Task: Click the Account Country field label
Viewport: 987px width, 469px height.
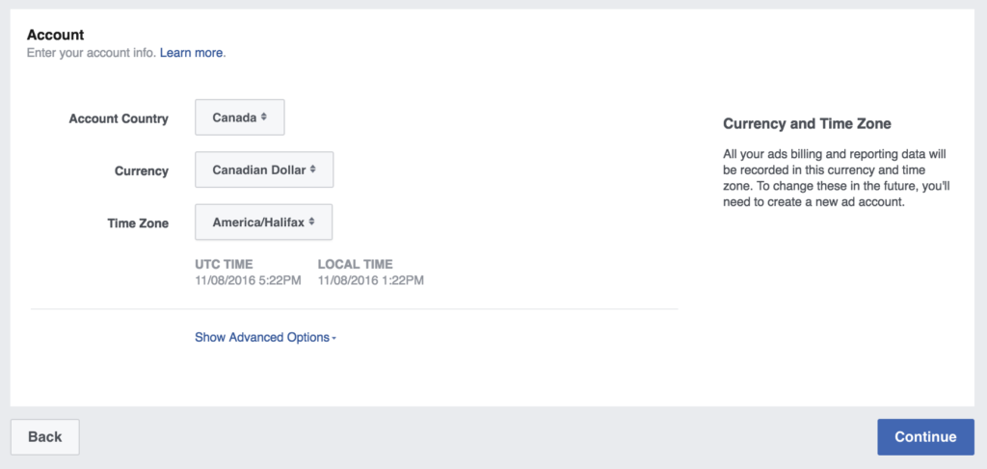Action: point(119,118)
